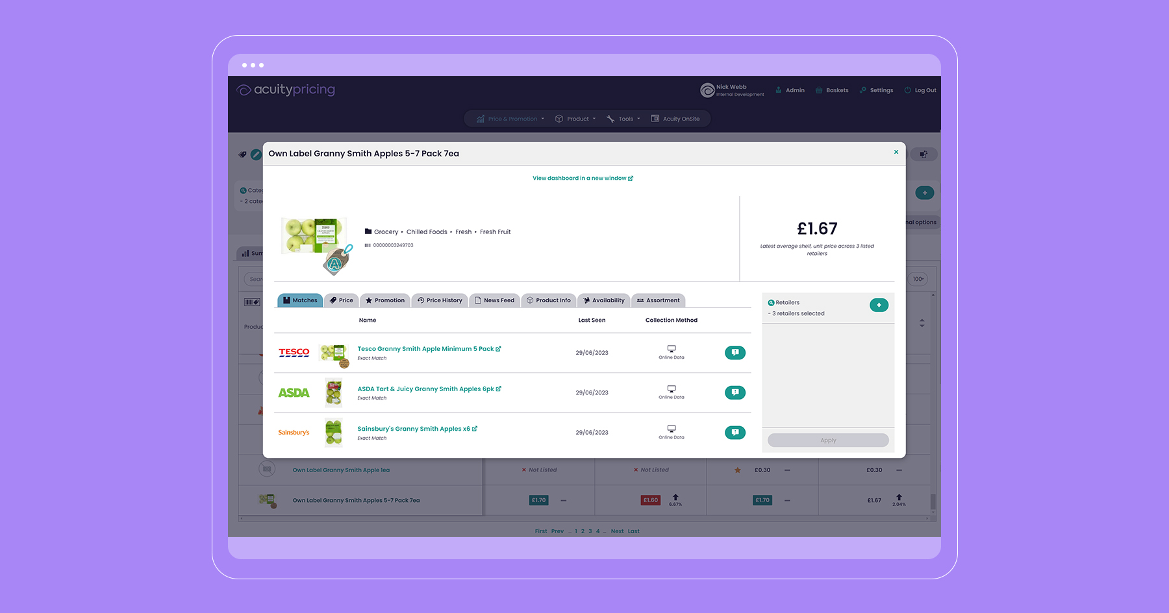1169x613 pixels.
Task: Click the Tesco logo
Action: coord(294,353)
